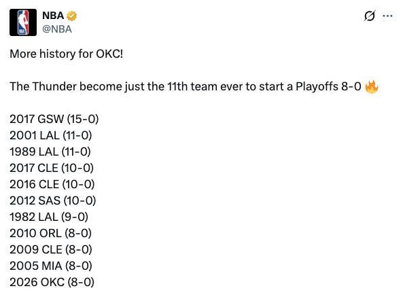
Task: Open the NBA logo profile picture
Action: (23, 22)
